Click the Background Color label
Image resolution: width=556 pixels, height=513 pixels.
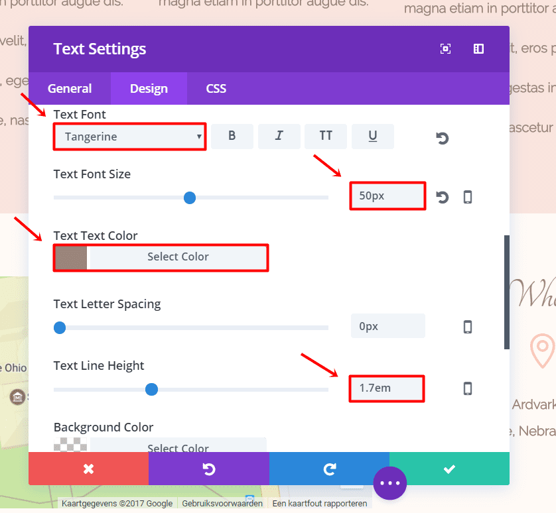click(104, 427)
